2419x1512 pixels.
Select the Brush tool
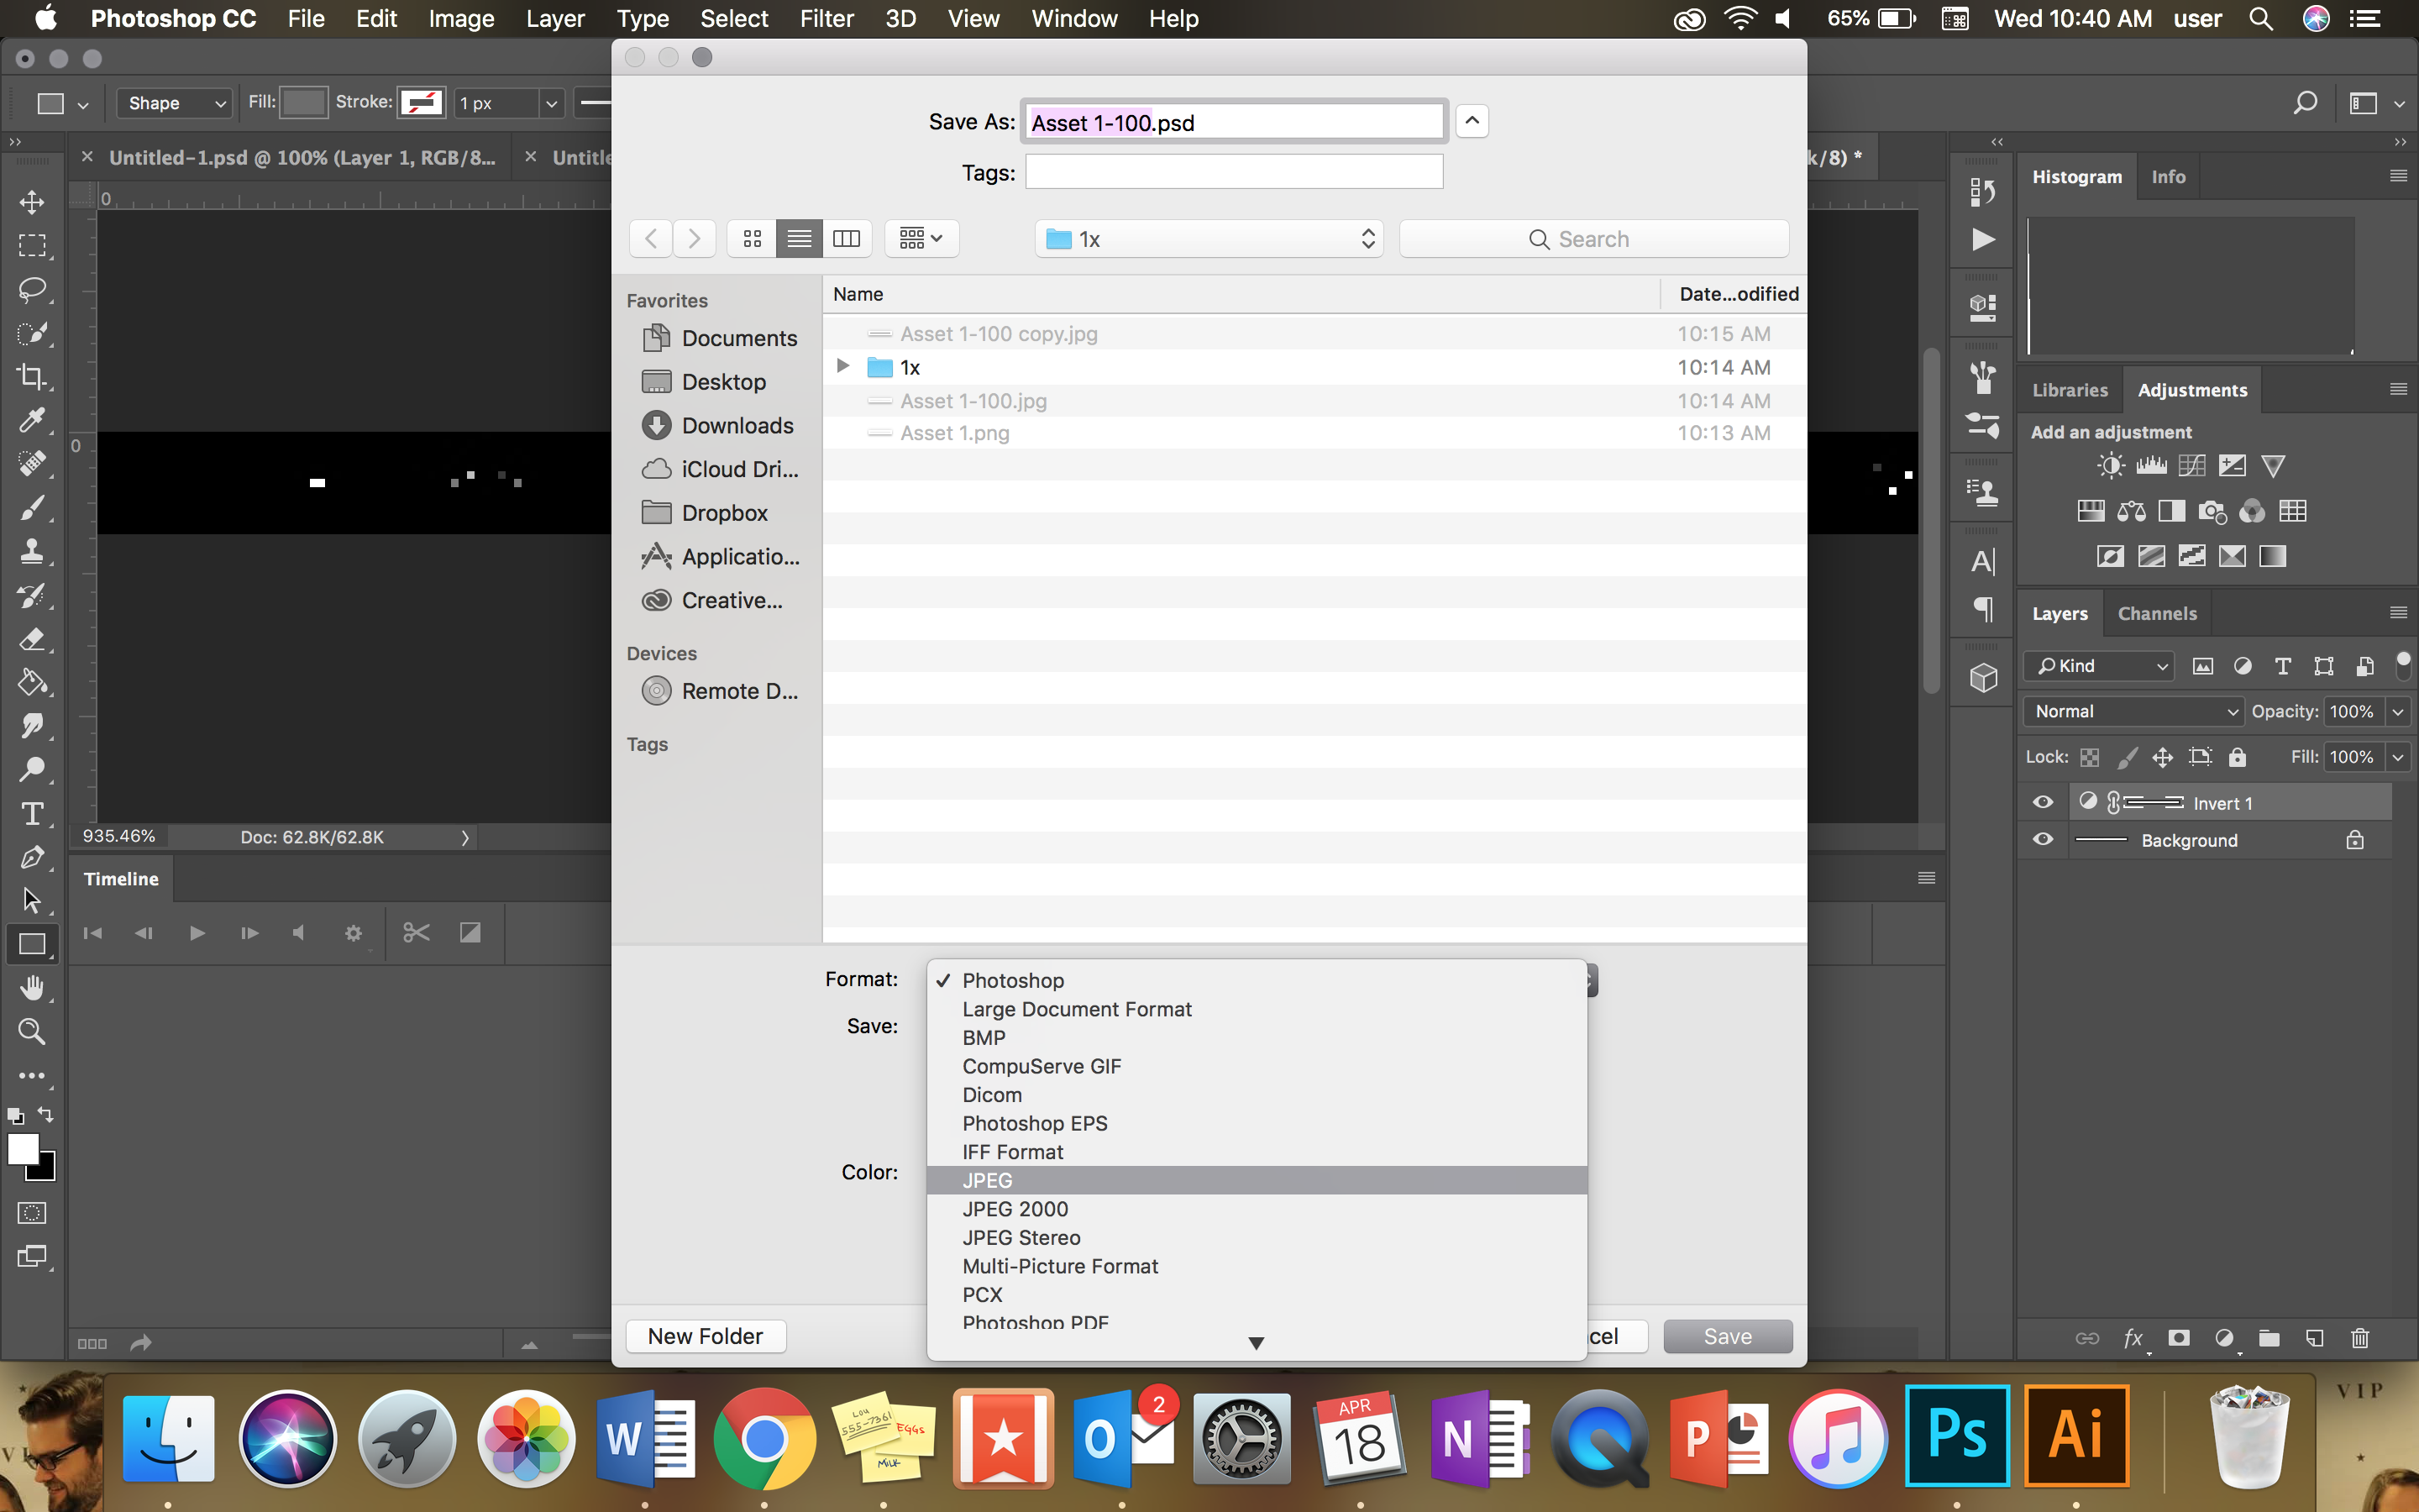(33, 508)
